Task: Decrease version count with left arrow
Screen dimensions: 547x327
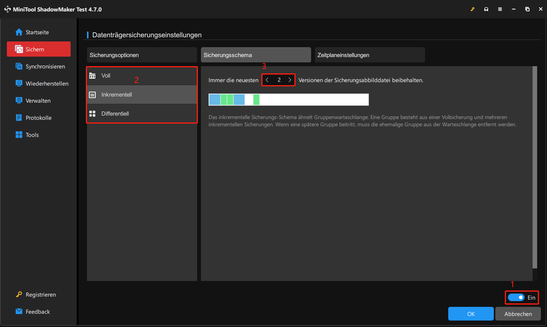Action: point(267,80)
